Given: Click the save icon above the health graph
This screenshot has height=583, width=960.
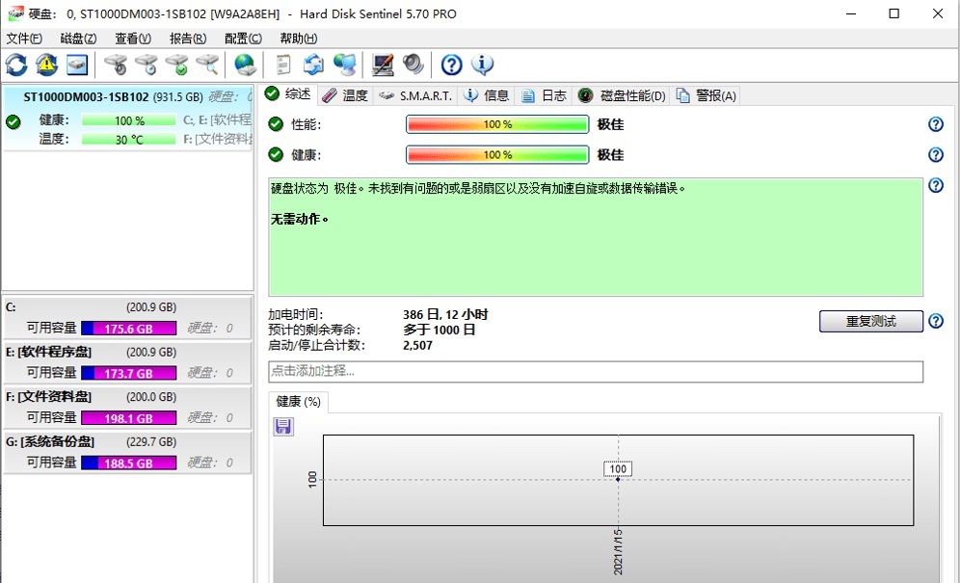Looking at the screenshot, I should pos(282,425).
